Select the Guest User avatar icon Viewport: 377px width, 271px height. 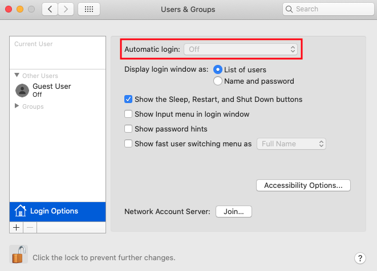(22, 90)
